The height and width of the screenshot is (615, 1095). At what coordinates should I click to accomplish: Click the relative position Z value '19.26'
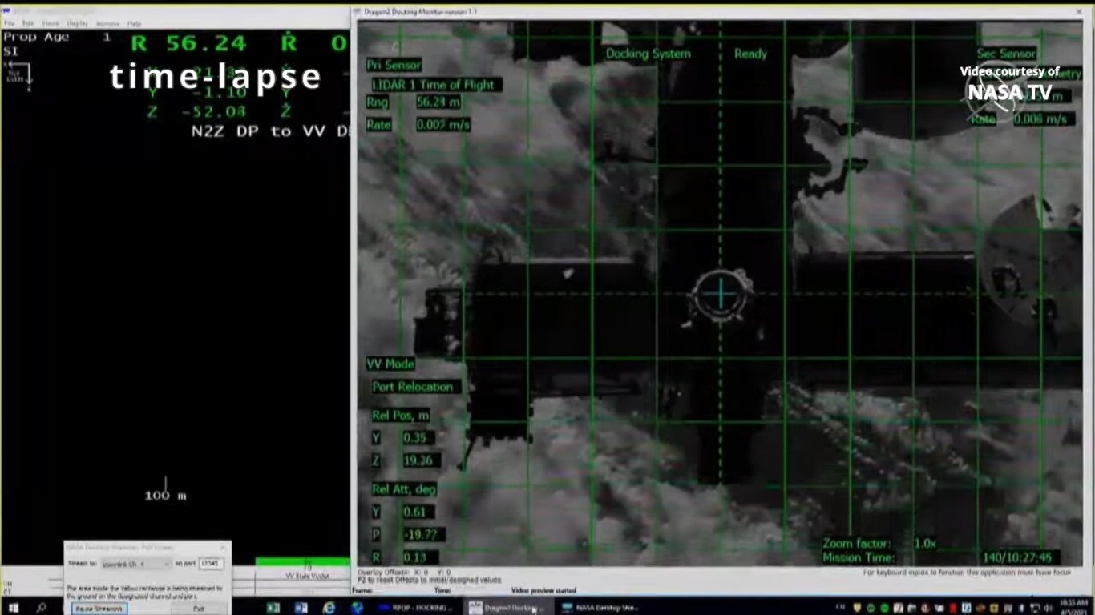click(418, 460)
